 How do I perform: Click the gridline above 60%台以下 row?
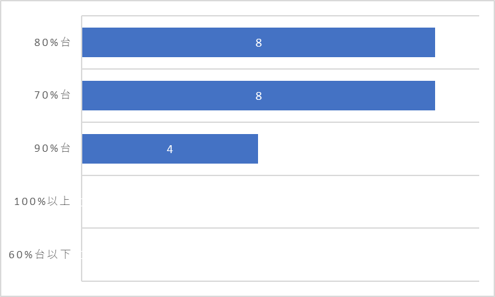tap(280, 228)
